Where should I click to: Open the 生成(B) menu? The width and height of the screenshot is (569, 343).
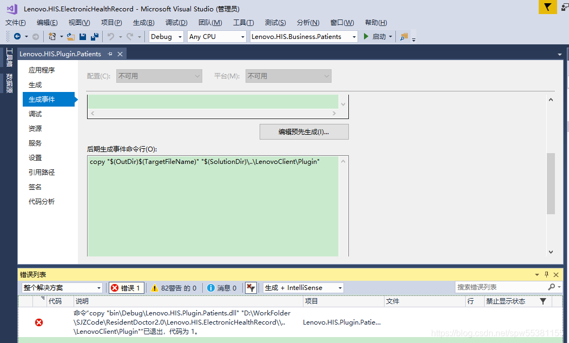144,23
